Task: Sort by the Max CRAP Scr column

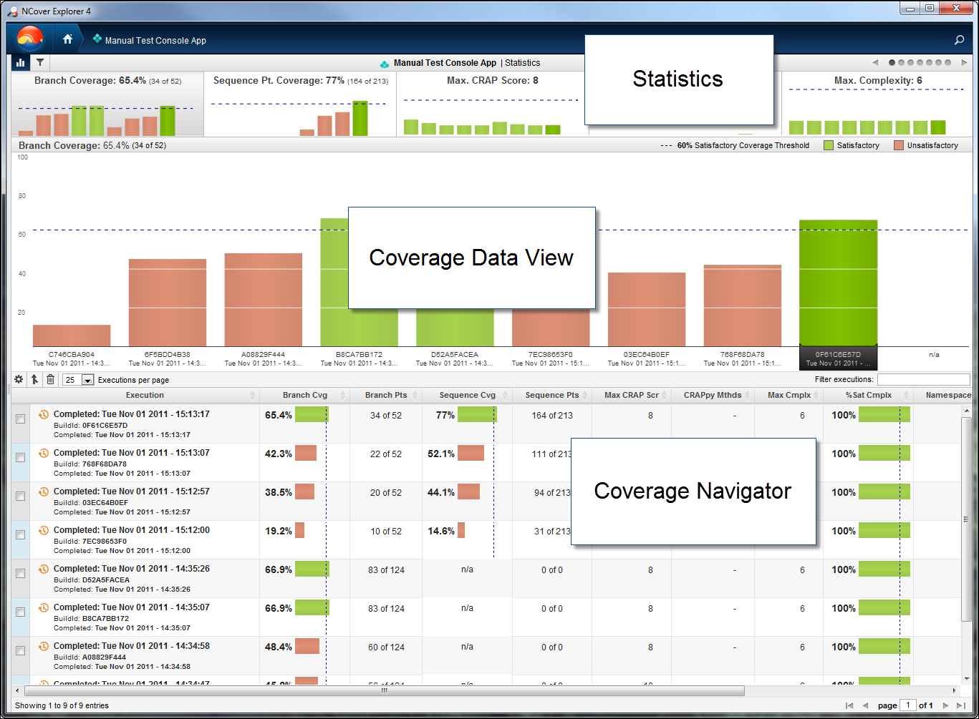Action: 631,395
